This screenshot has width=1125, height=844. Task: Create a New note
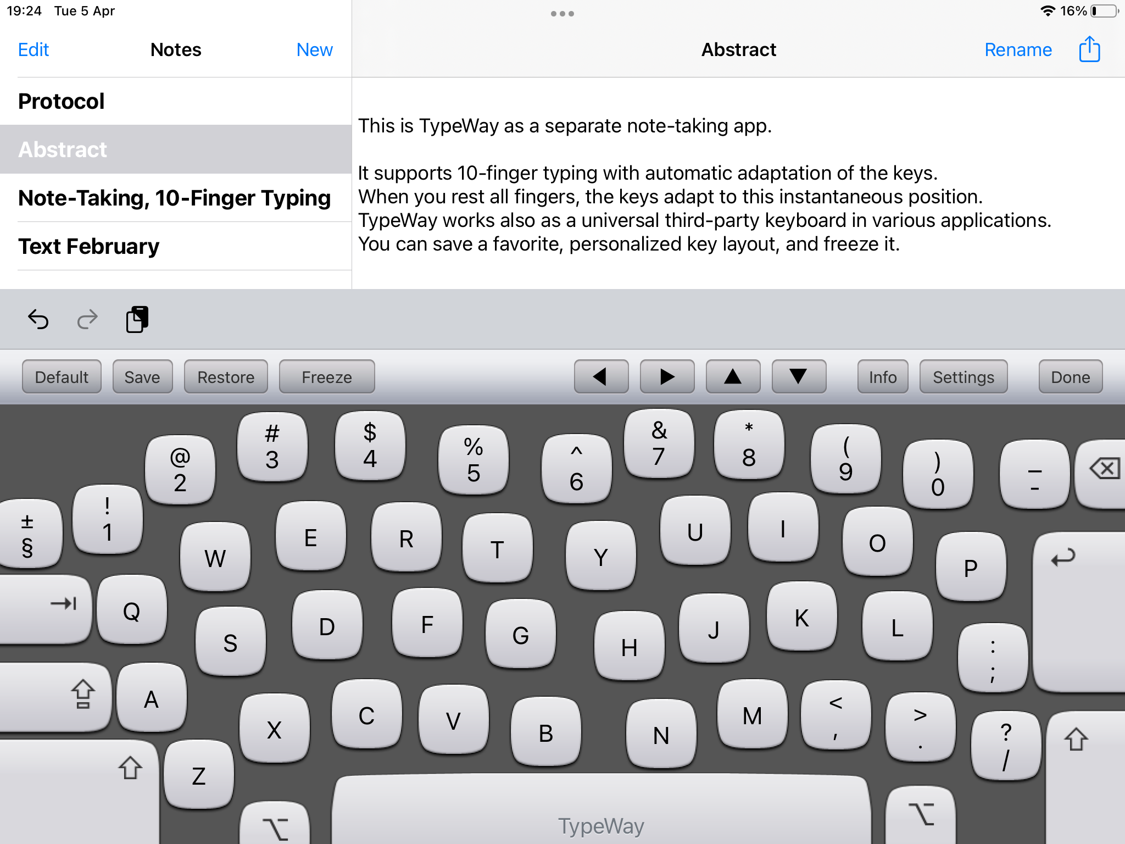click(x=314, y=49)
